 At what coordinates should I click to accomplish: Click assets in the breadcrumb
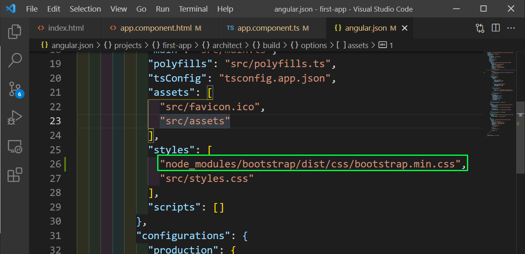coord(353,45)
